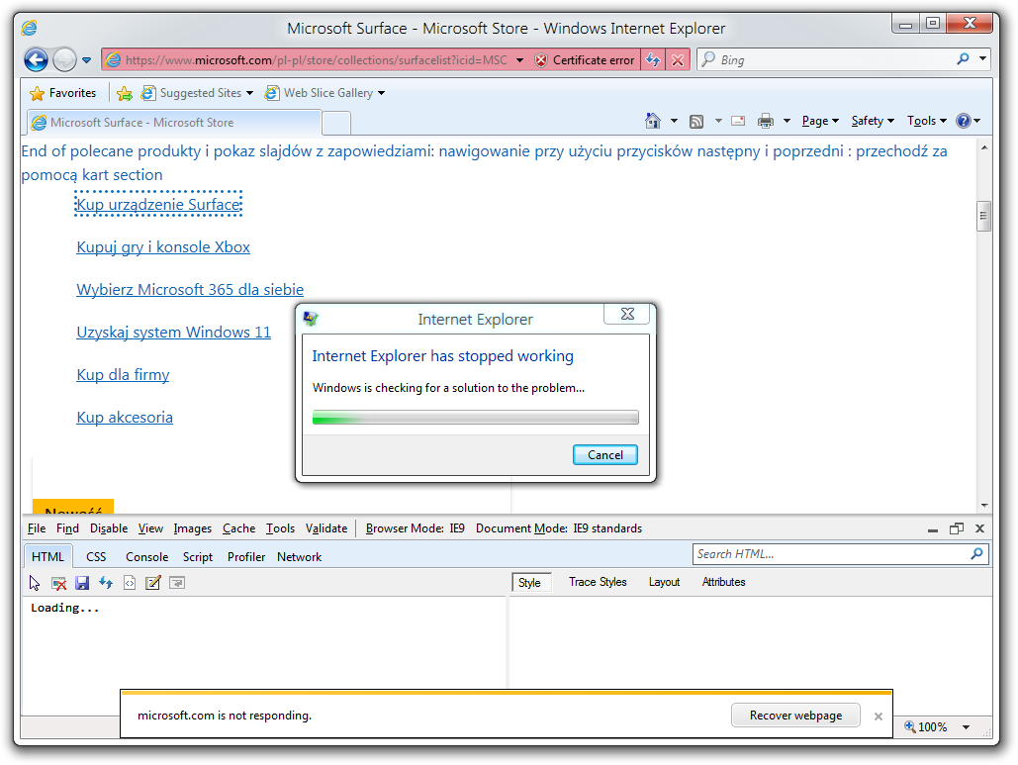The height and width of the screenshot is (765, 1018).
Task: Open the 100% zoom level dropdown
Action: tap(966, 727)
